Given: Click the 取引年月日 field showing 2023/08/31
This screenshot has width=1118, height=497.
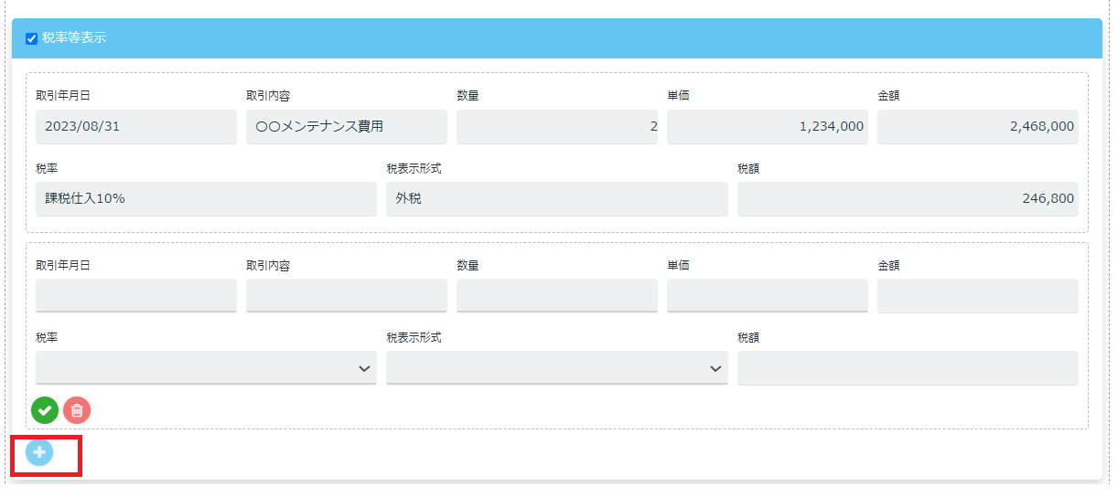Looking at the screenshot, I should [x=136, y=127].
